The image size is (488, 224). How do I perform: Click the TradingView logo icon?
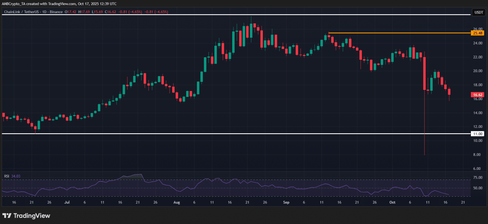coord(7,216)
